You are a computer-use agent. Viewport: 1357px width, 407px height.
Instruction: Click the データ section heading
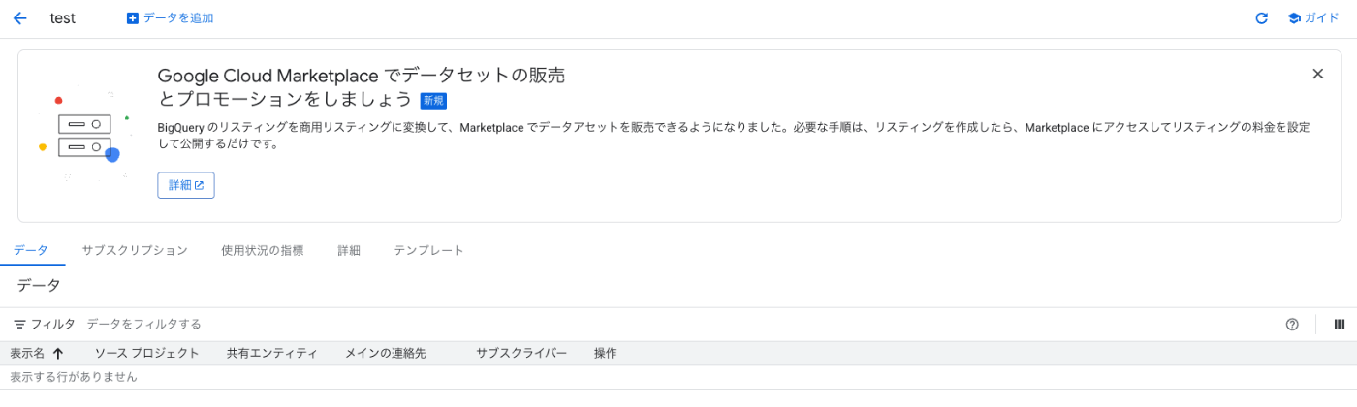(39, 285)
